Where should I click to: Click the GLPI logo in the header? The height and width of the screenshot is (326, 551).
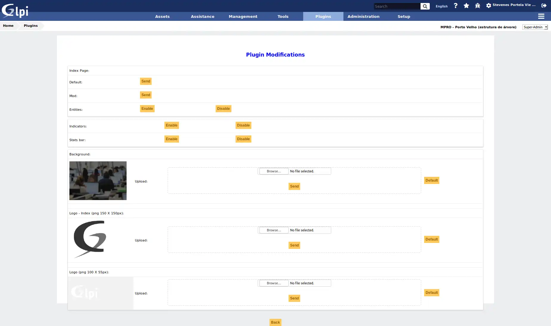point(15,10)
